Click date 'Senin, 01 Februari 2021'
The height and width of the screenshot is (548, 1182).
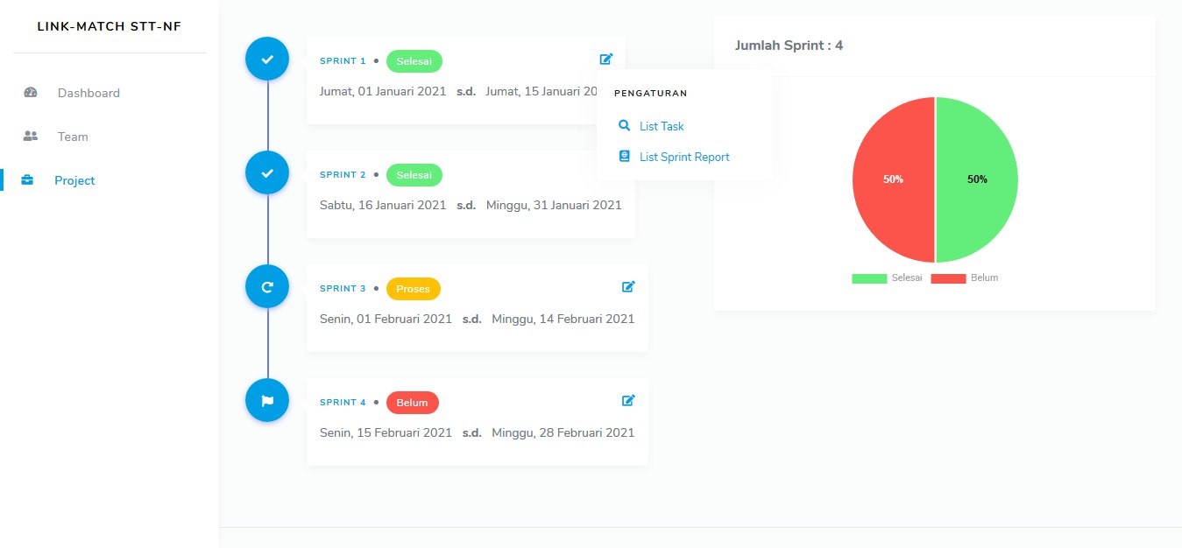386,319
